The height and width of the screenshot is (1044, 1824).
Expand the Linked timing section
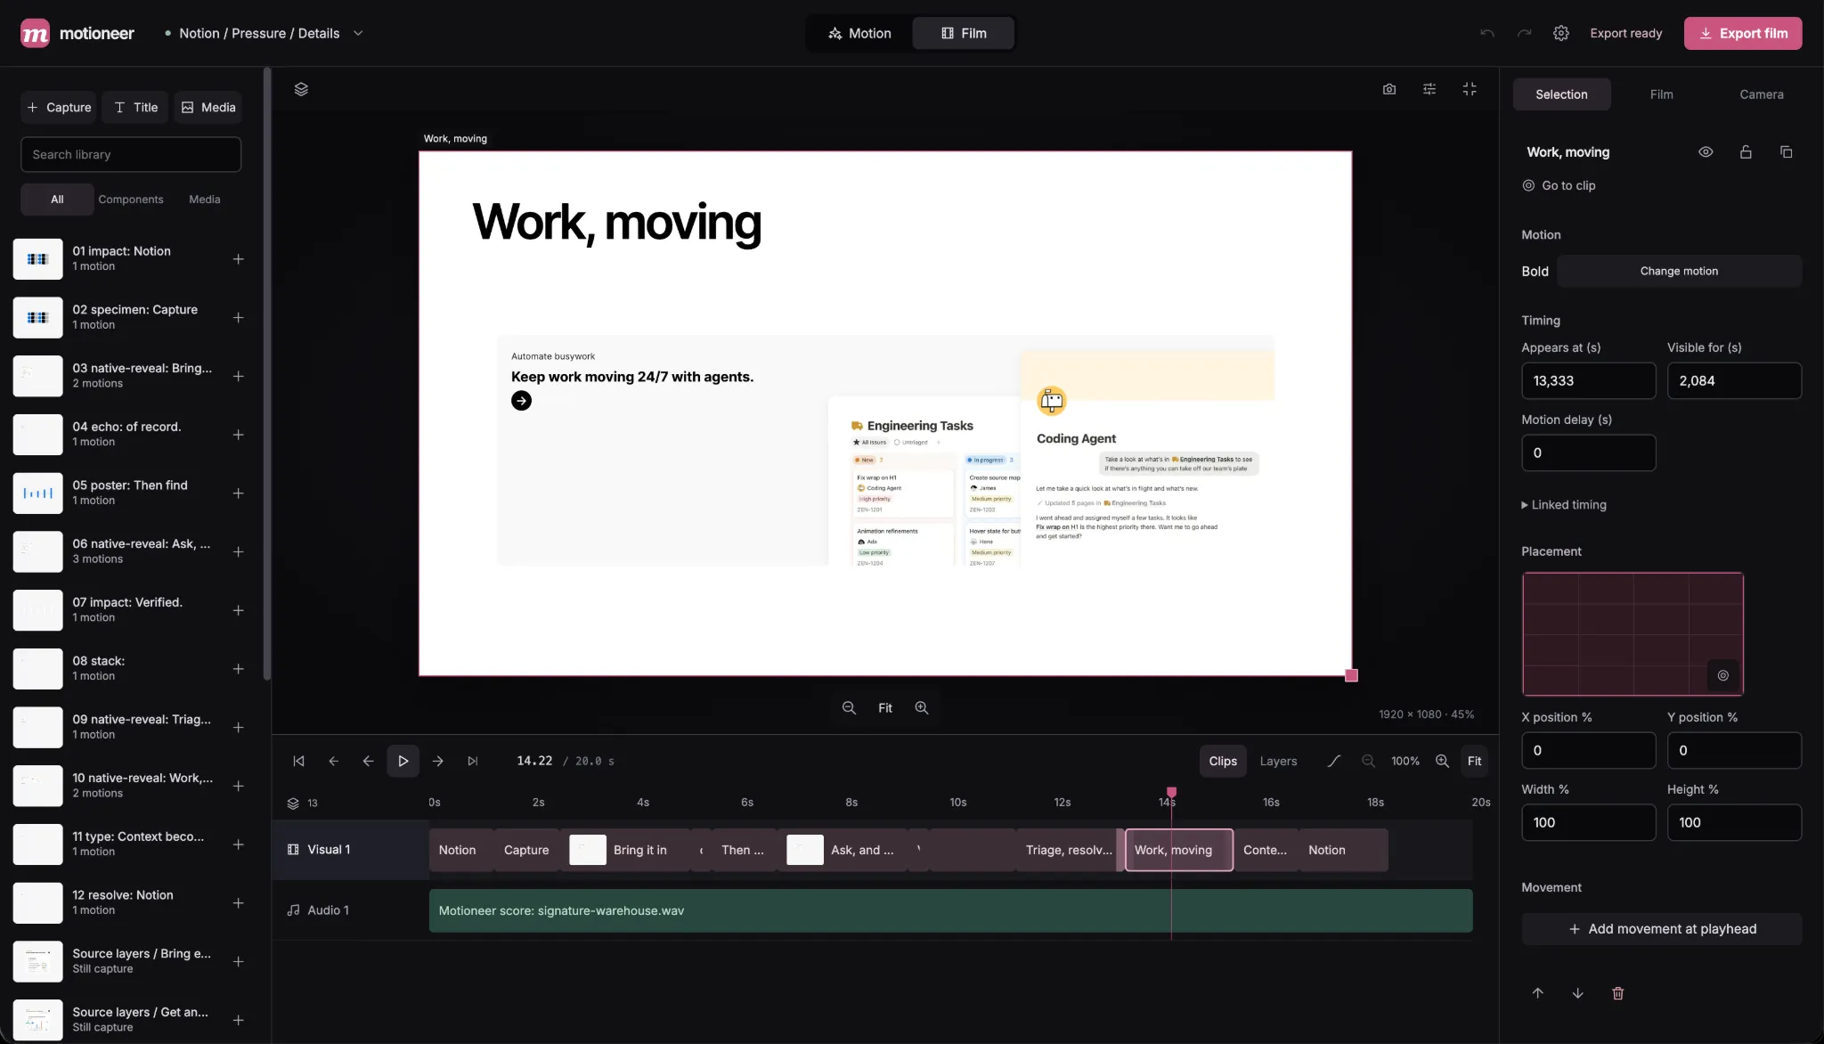click(1564, 504)
